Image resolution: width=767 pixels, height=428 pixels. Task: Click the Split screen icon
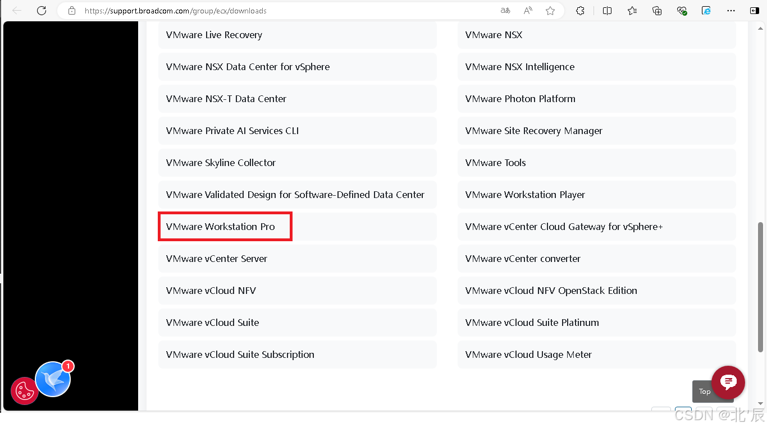pos(607,11)
